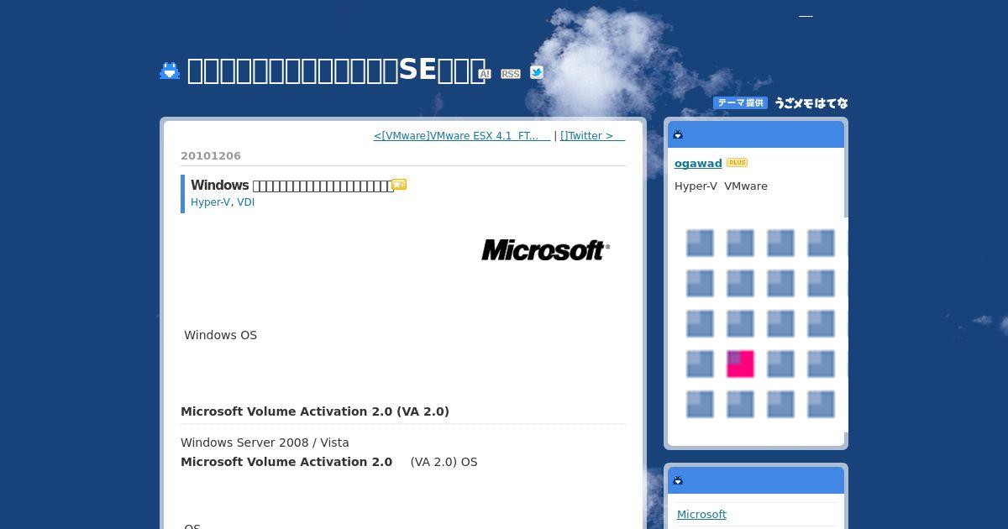Click the Microsoft logo image
This screenshot has width=1008, height=529.
[545, 249]
